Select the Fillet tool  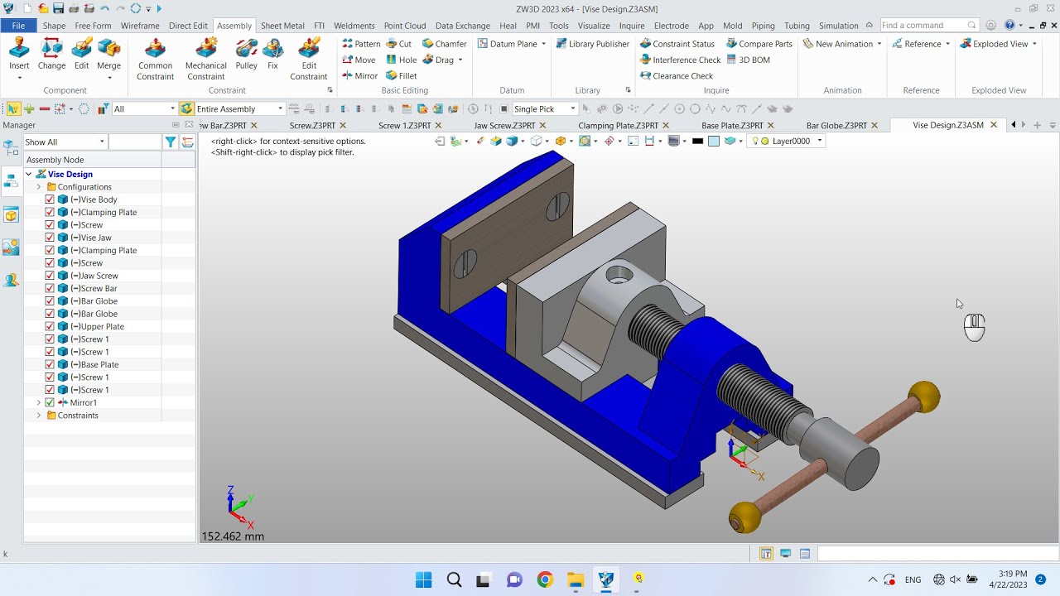click(402, 75)
